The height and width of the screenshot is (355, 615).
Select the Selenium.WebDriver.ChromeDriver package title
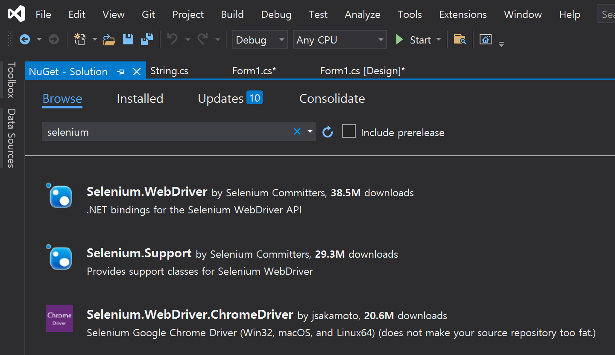pyautogui.click(x=190, y=314)
